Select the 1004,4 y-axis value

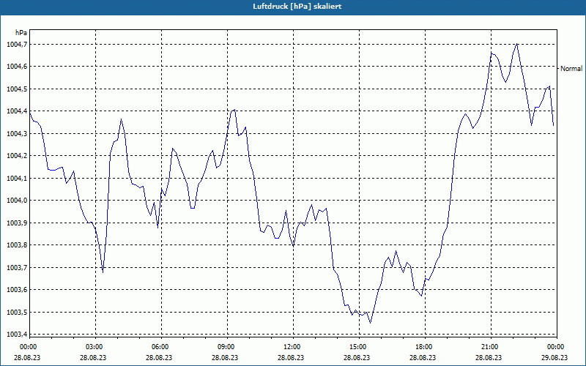(x=17, y=111)
